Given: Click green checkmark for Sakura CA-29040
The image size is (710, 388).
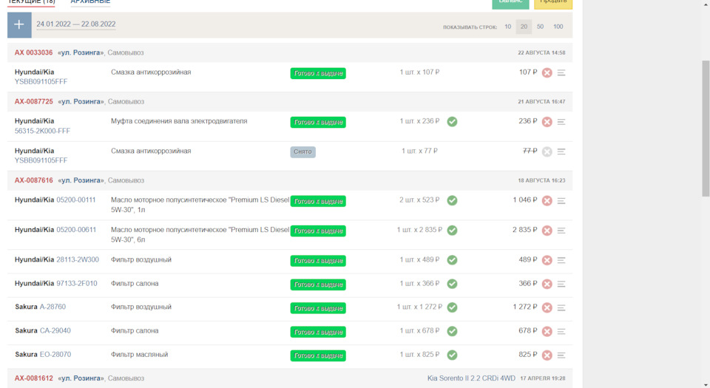Looking at the screenshot, I should tap(452, 332).
